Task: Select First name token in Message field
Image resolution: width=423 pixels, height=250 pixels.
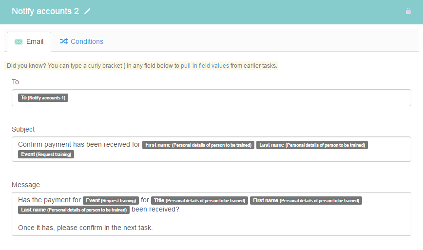Action: (x=306, y=200)
